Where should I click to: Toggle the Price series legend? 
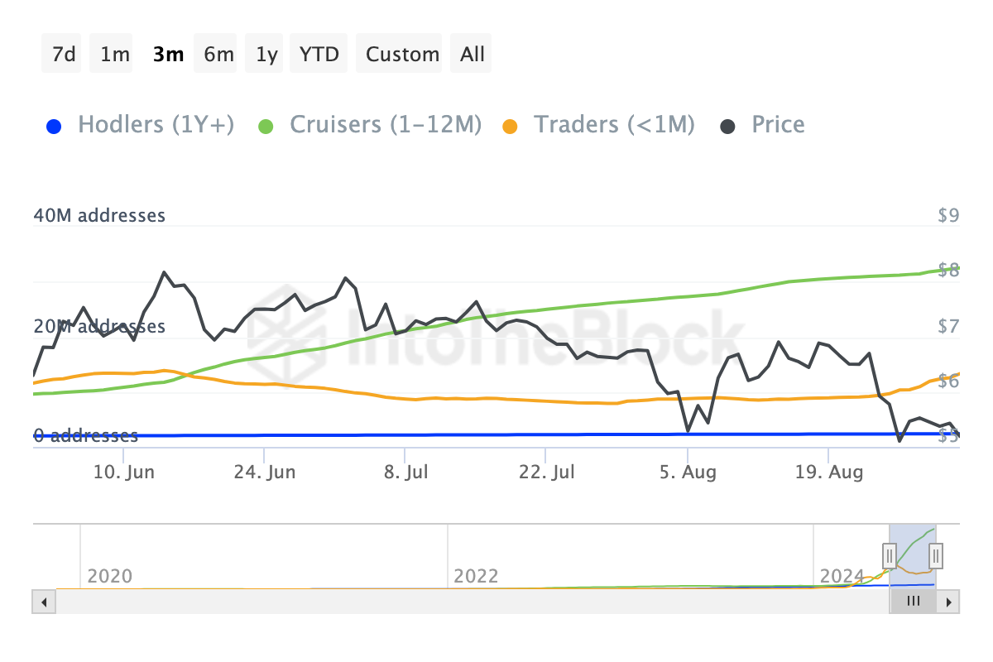(778, 125)
